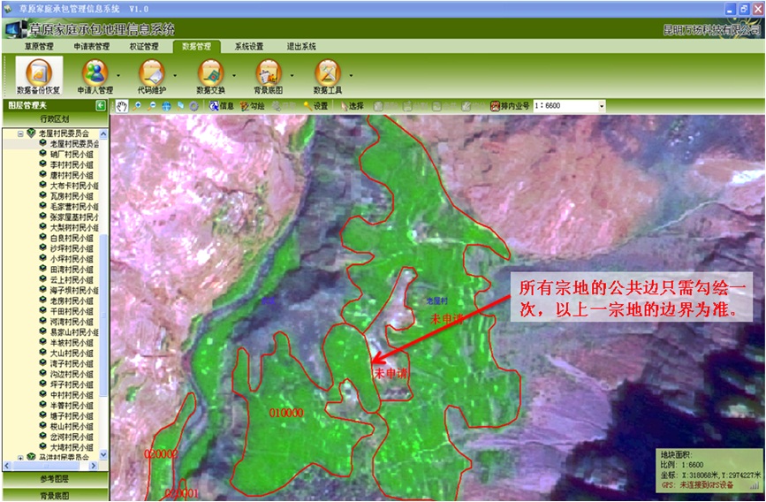
Task: Select the pan hand tool
Action: (122, 106)
